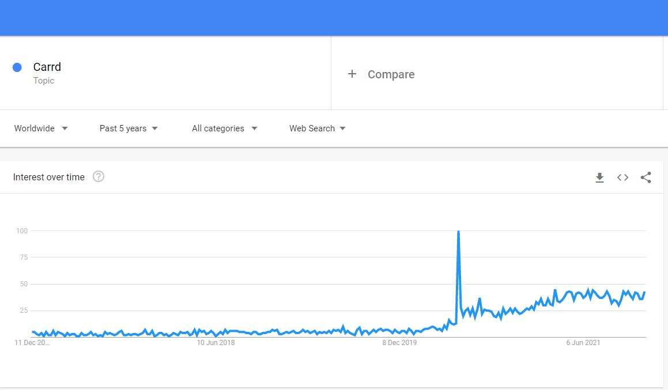This screenshot has width=668, height=390.
Task: Click the Interest over time heading
Action: click(48, 177)
